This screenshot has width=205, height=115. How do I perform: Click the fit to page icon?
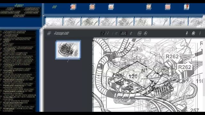(140, 33)
